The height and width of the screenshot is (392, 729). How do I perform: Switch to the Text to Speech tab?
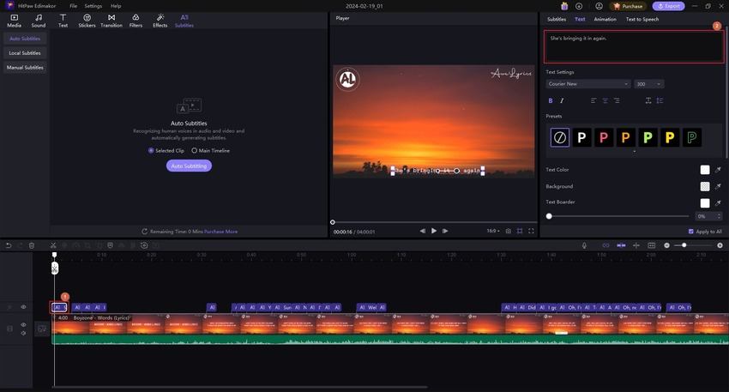(x=642, y=19)
